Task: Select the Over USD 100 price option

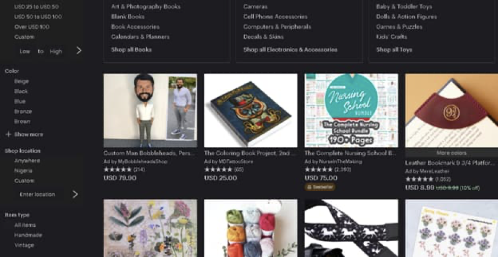Action: point(32,27)
